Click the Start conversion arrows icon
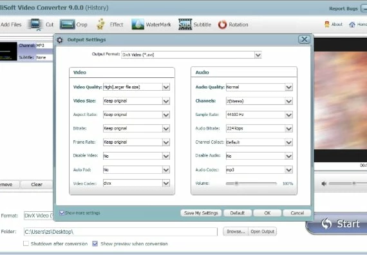This screenshot has height=255, width=367. 326,223
